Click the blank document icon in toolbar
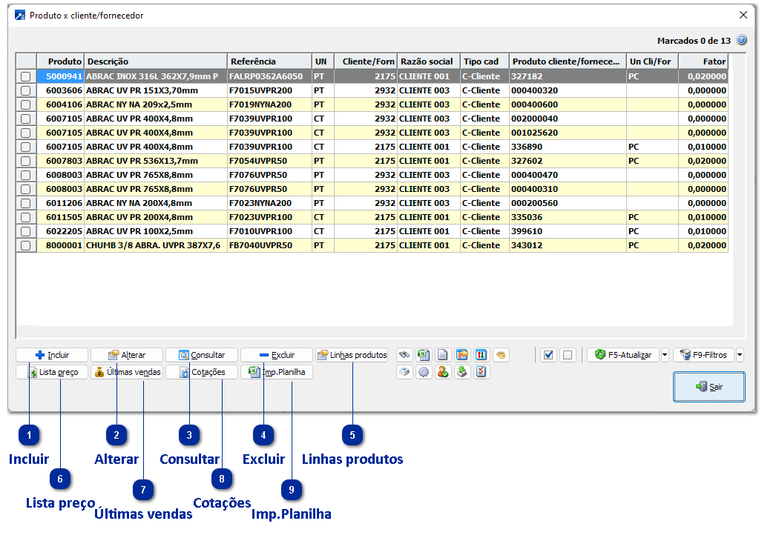Image resolution: width=762 pixels, height=535 pixels. [443, 355]
